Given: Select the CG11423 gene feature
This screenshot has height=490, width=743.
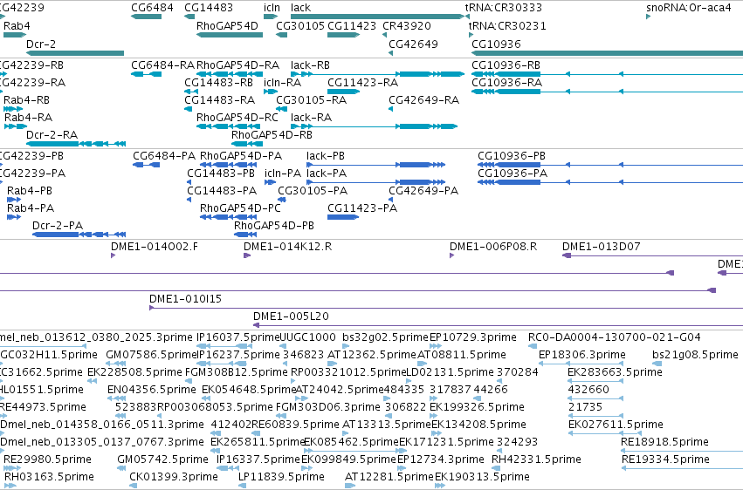Looking at the screenshot, I should [343, 35].
